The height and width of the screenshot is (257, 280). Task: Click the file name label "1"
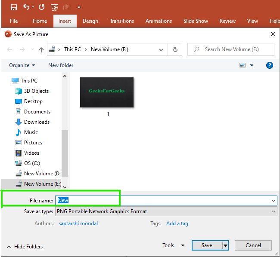[108, 114]
